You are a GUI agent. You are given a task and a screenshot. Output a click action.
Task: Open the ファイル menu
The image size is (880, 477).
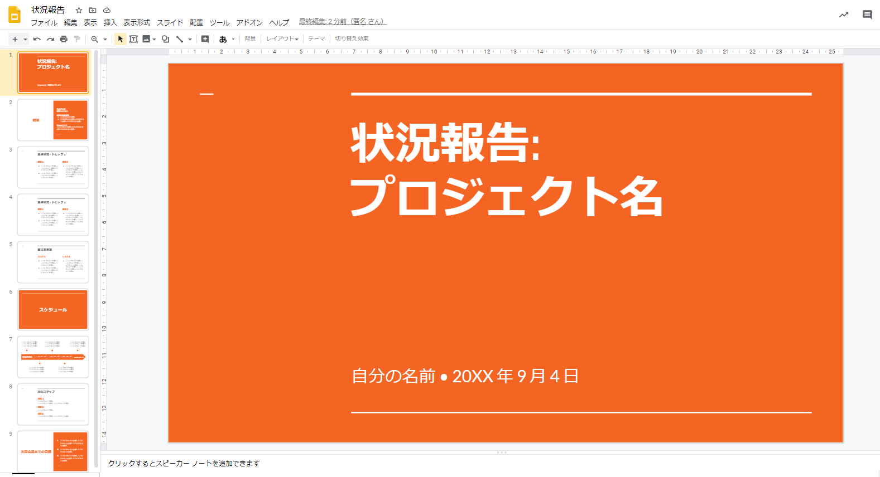pos(44,22)
